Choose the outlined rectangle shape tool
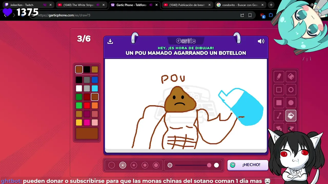 [279, 90]
